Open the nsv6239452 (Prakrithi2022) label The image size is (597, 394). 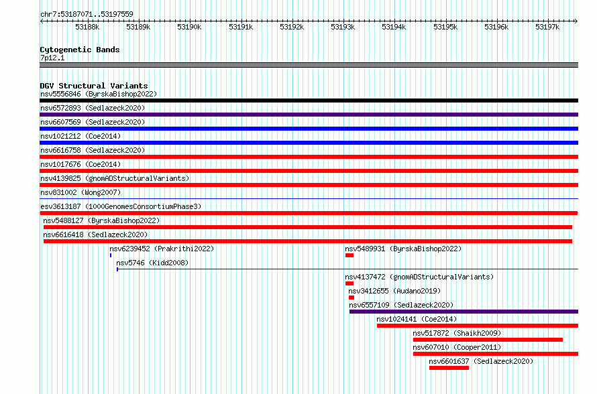pyautogui.click(x=162, y=249)
